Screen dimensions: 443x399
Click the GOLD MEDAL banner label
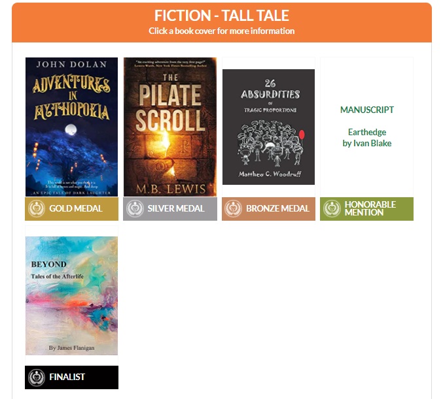[x=76, y=208]
